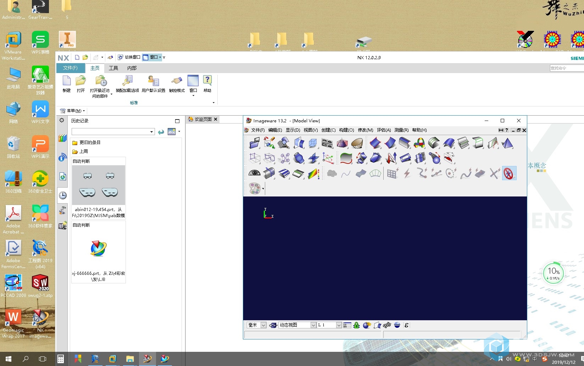Click the undo/redo eraser icon in Imageware
Image resolution: width=584 pixels, height=366 pixels.
click(x=269, y=143)
